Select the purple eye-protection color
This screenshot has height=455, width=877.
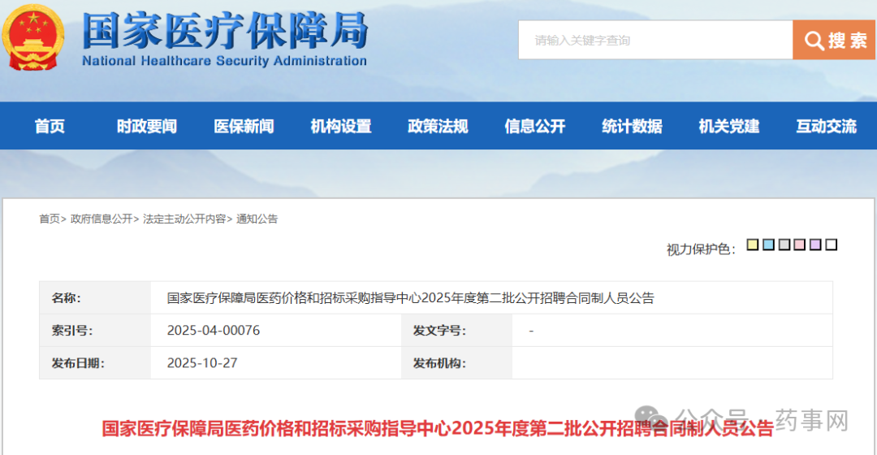click(815, 245)
